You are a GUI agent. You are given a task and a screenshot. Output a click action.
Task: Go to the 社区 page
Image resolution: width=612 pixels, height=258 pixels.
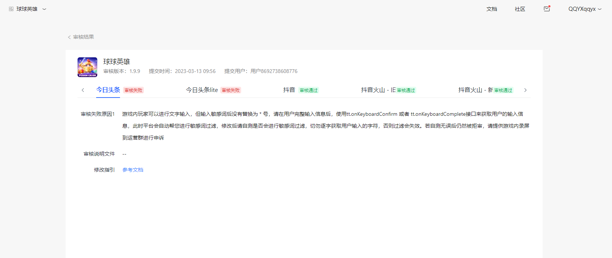tap(520, 9)
